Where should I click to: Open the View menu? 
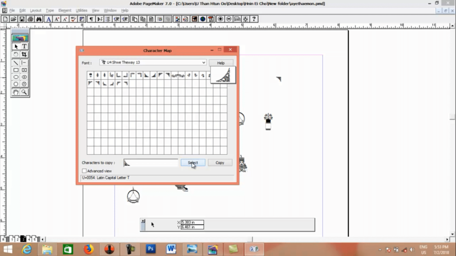click(95, 11)
